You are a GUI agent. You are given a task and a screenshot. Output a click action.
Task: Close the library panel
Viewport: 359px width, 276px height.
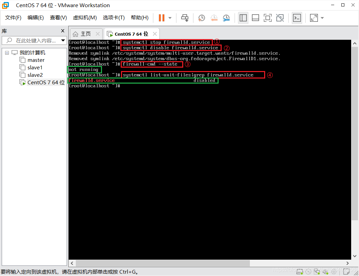click(63, 31)
